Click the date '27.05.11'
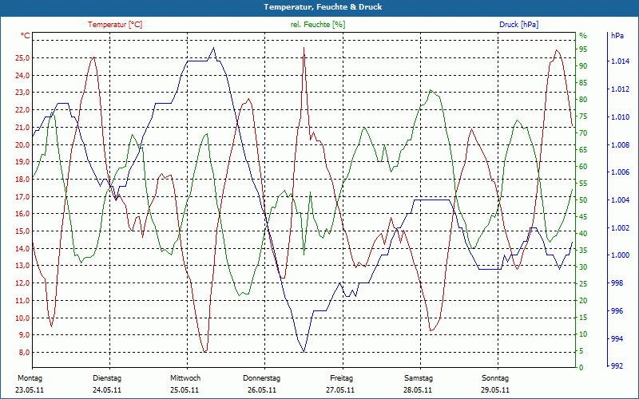The image size is (639, 399). pyautogui.click(x=340, y=390)
